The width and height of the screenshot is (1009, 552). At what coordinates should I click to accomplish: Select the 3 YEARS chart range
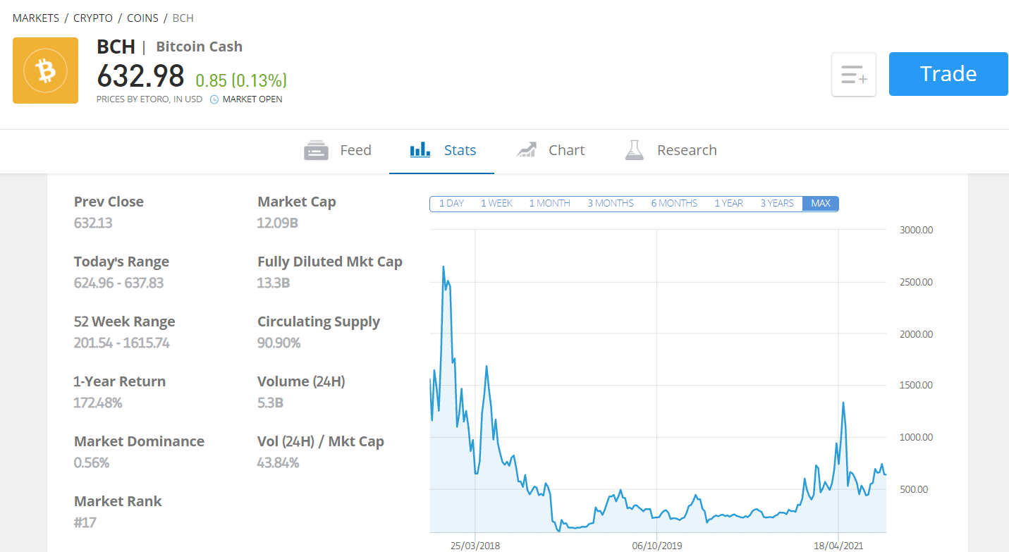(x=777, y=203)
